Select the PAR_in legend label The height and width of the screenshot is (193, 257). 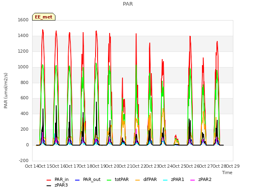(x=61, y=180)
